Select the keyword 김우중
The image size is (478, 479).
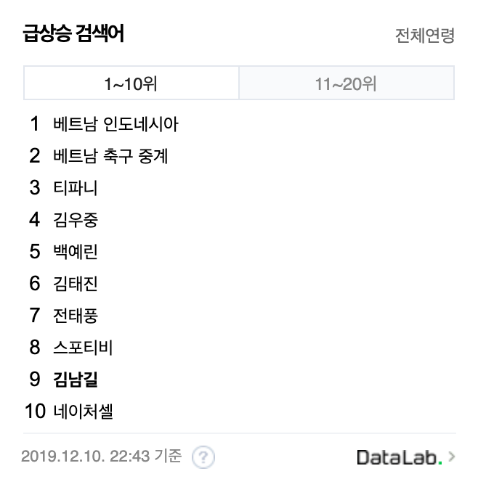(x=76, y=220)
